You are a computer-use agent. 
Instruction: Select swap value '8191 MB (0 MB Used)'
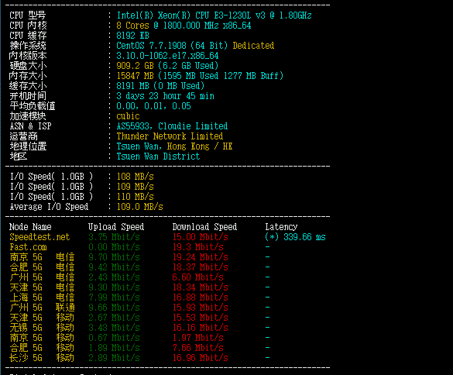[x=160, y=86]
